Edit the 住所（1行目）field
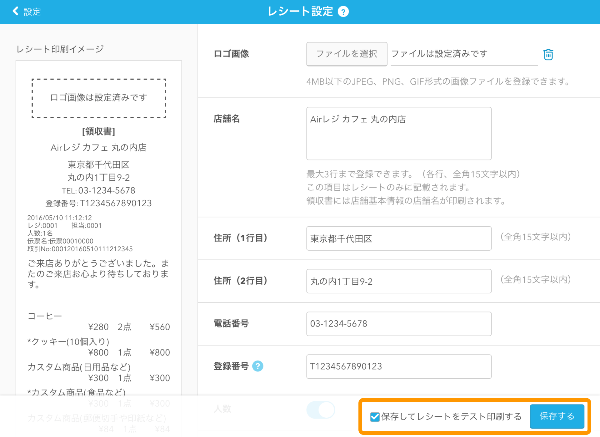 tap(398, 239)
